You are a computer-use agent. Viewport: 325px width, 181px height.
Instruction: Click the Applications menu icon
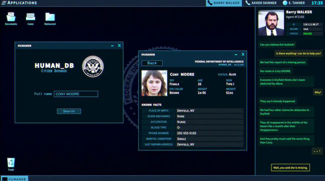click(x=4, y=3)
